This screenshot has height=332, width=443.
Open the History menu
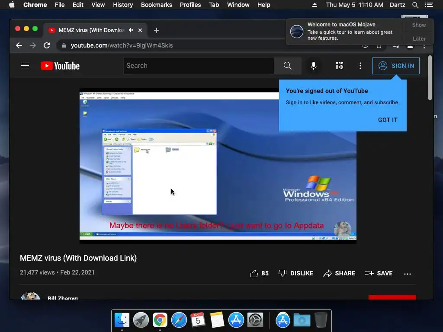(x=123, y=5)
